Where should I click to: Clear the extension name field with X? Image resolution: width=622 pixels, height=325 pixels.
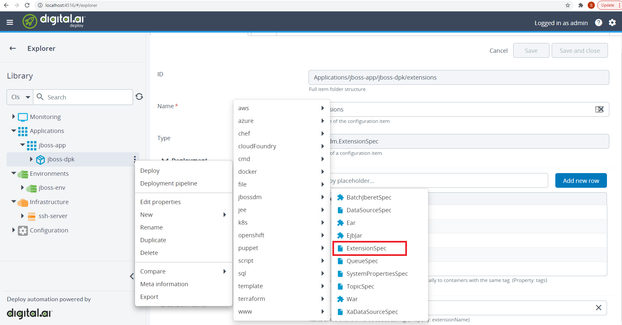point(598,307)
